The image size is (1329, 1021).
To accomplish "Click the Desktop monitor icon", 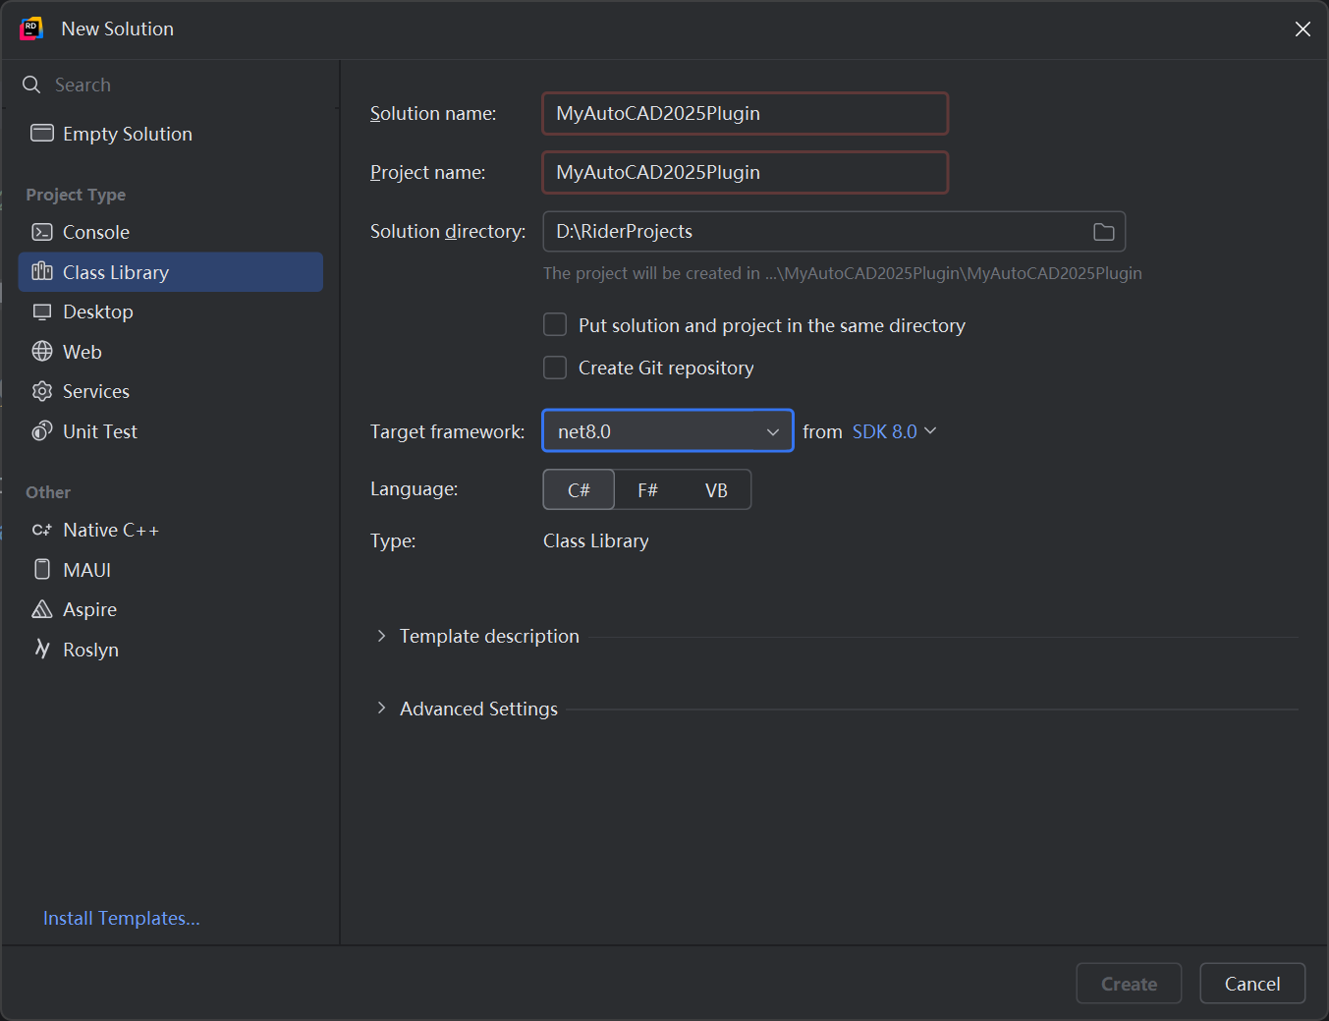I will (x=42, y=312).
